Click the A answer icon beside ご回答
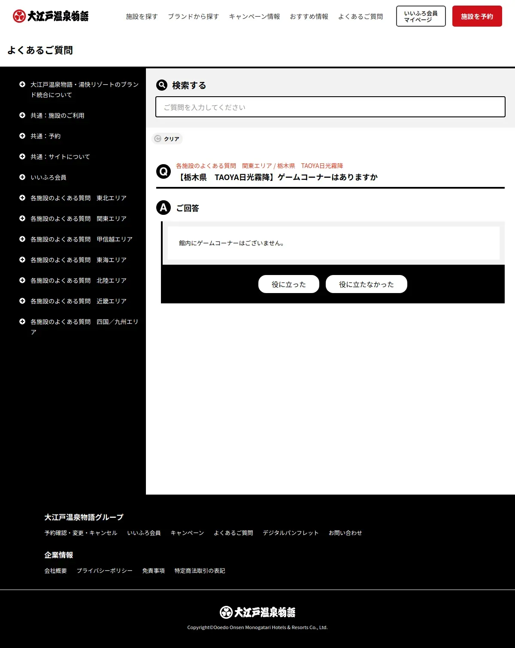 [x=164, y=208]
